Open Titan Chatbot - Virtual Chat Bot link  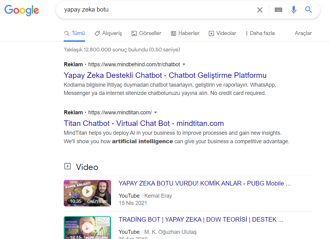coord(144,123)
